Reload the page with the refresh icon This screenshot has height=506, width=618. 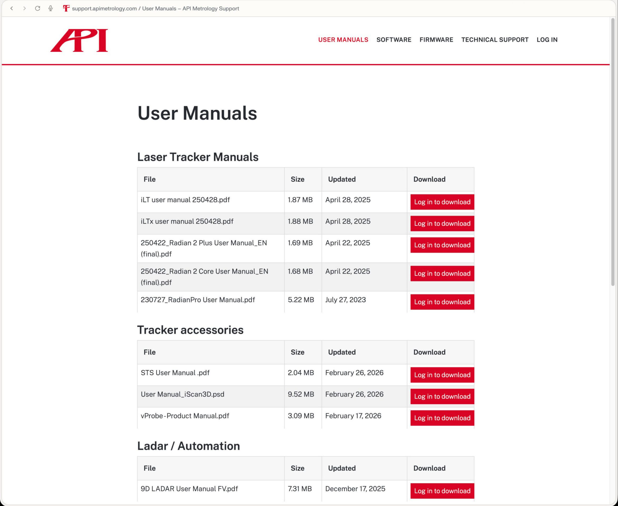[38, 8]
